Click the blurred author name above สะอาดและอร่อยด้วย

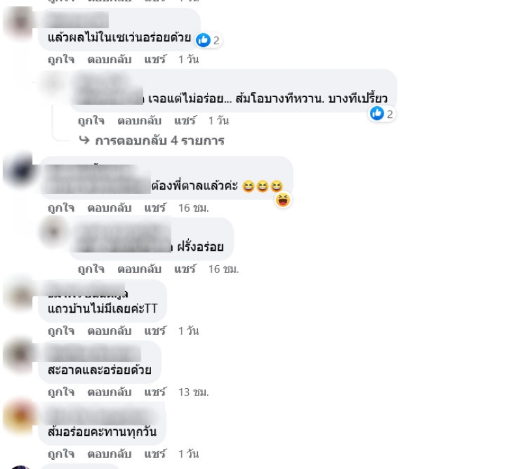click(x=92, y=353)
